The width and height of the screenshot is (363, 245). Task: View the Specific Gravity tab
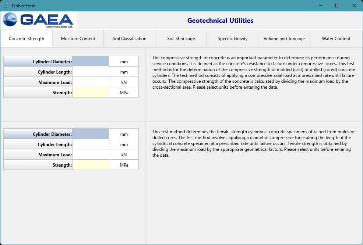(232, 38)
